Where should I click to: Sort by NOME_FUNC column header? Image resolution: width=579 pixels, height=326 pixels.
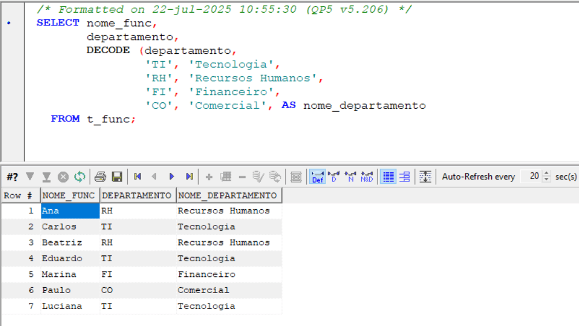click(68, 195)
